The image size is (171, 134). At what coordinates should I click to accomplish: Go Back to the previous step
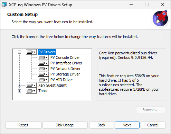(102, 125)
